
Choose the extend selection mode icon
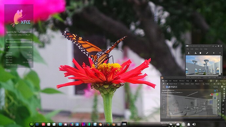[x=169, y=87]
